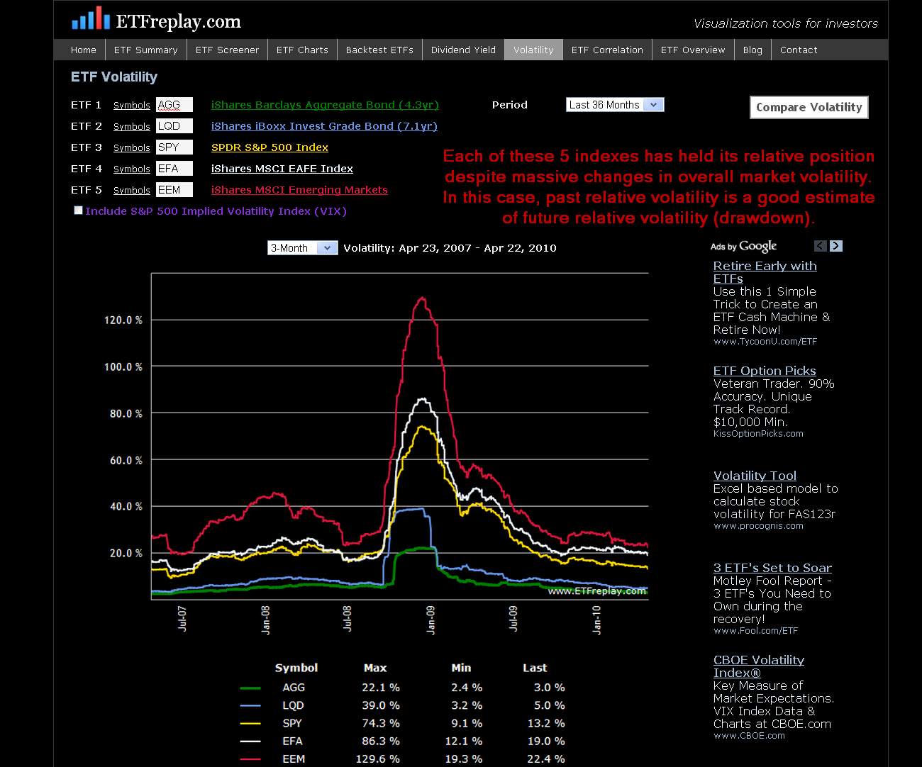Click the AGG Min value 2.4 %
The height and width of the screenshot is (767, 922).
pos(467,688)
